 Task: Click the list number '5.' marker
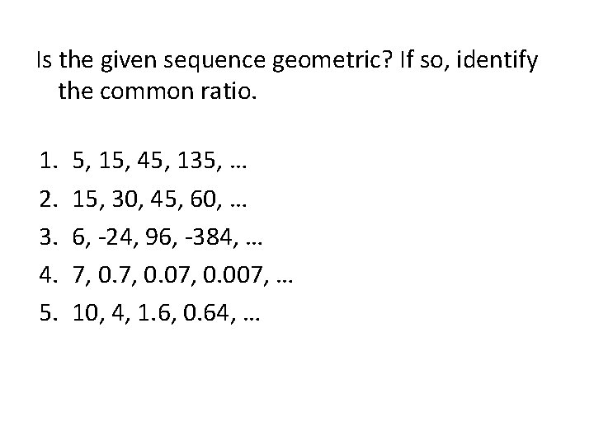point(49,313)
